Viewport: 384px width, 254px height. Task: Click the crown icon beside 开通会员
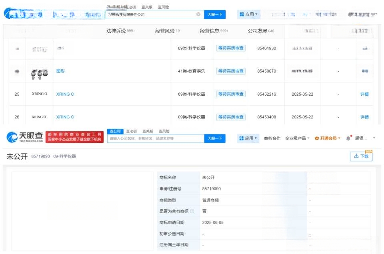point(317,138)
